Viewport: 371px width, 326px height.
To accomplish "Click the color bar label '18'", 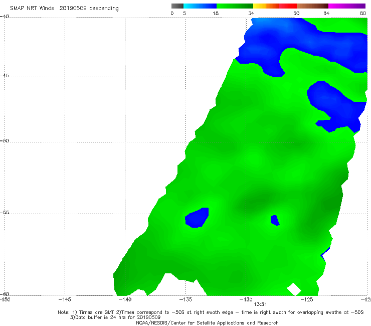I will 216,14.
